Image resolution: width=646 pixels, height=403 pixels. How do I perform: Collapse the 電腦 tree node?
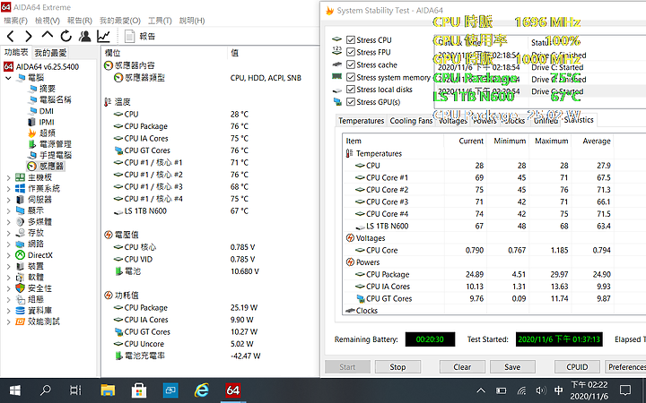coord(8,78)
